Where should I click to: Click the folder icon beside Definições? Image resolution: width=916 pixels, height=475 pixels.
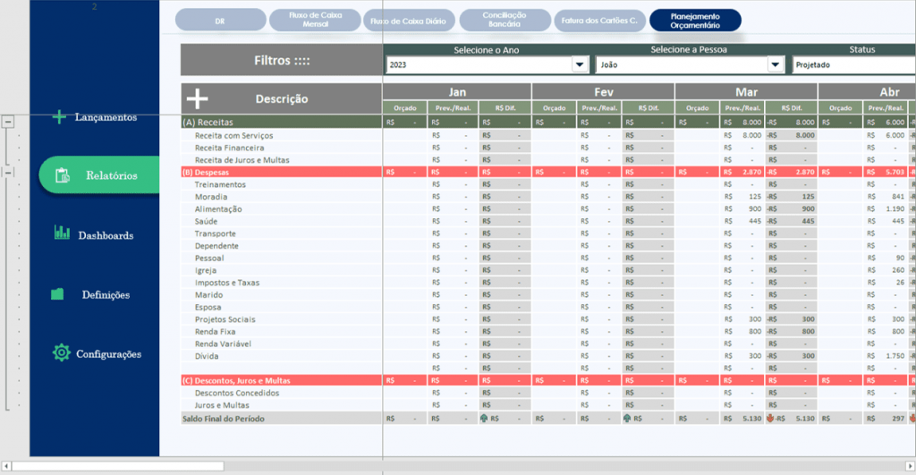57,294
